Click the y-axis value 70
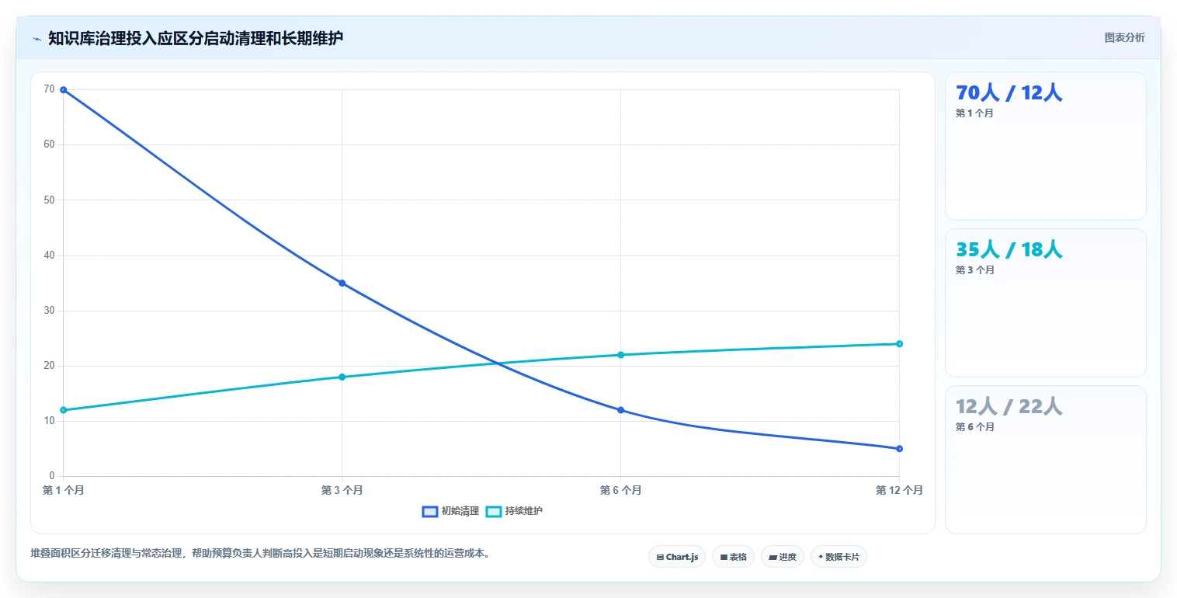 tap(49, 89)
